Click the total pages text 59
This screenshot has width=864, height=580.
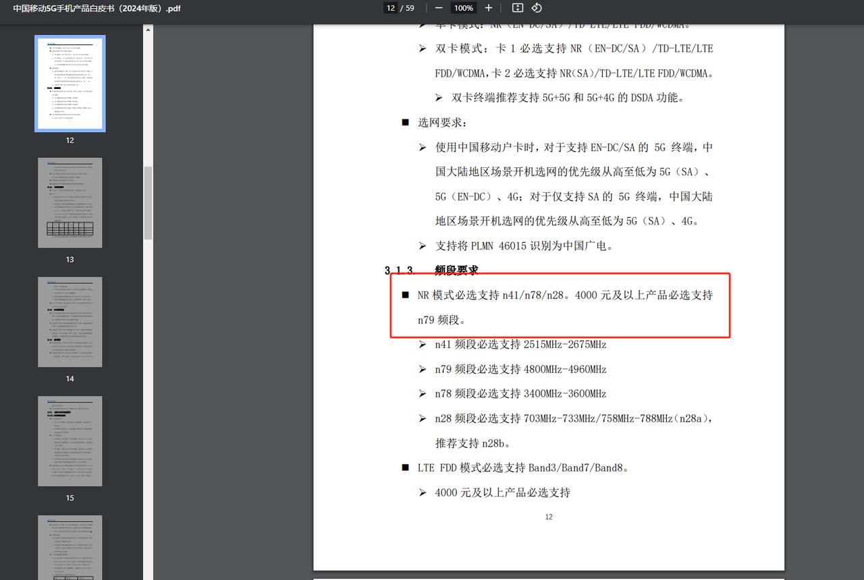[410, 8]
